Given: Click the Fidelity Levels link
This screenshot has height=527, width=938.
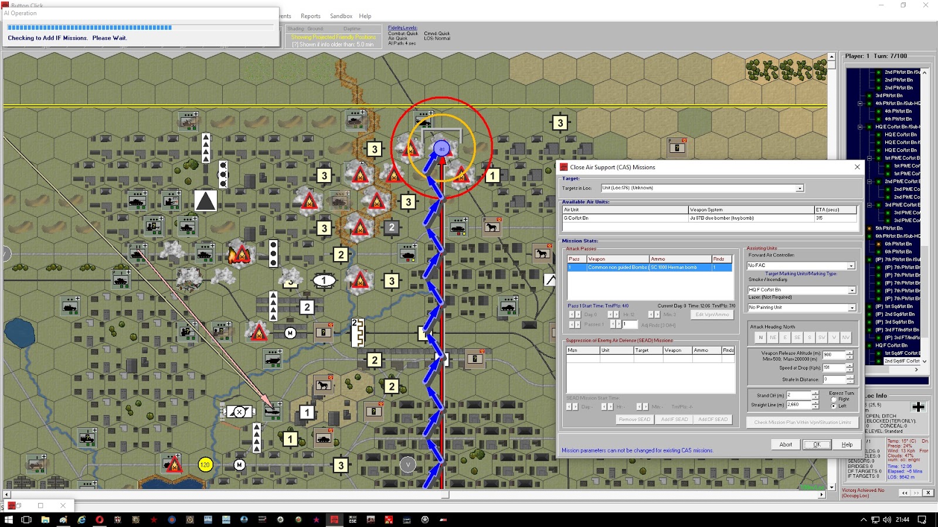Looking at the screenshot, I should point(403,28).
